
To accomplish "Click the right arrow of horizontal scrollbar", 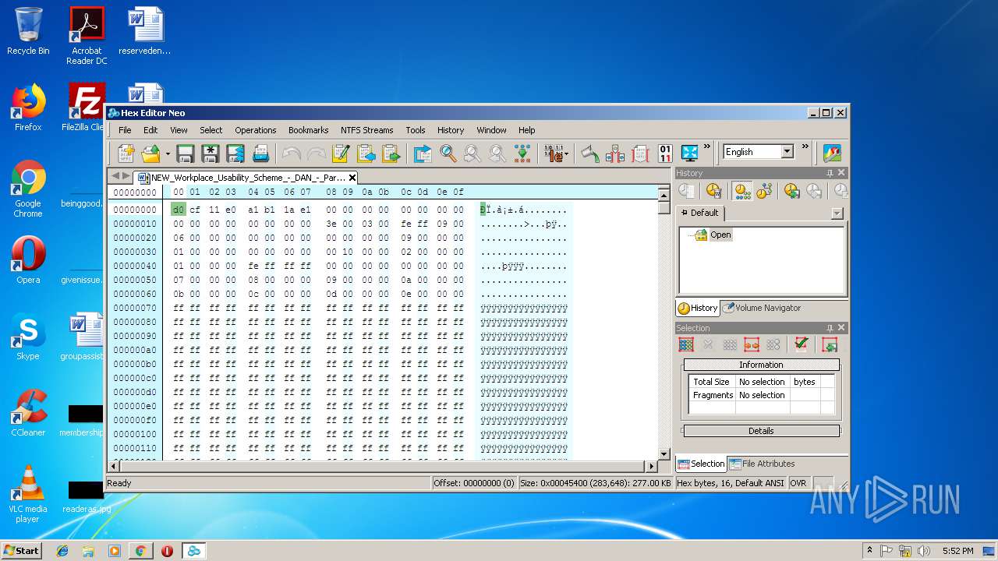I will point(652,466).
